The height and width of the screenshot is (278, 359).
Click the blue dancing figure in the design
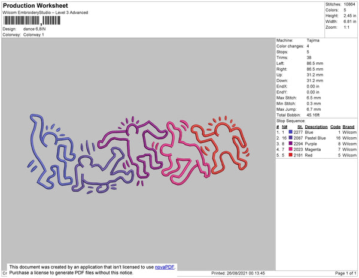tap(51, 152)
